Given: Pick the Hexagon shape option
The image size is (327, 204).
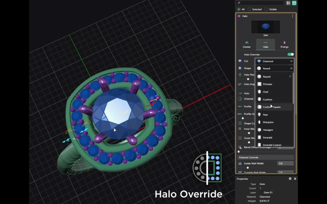Looking at the screenshot, I should coord(268,130).
